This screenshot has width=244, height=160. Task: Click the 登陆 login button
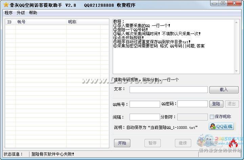click(216, 104)
